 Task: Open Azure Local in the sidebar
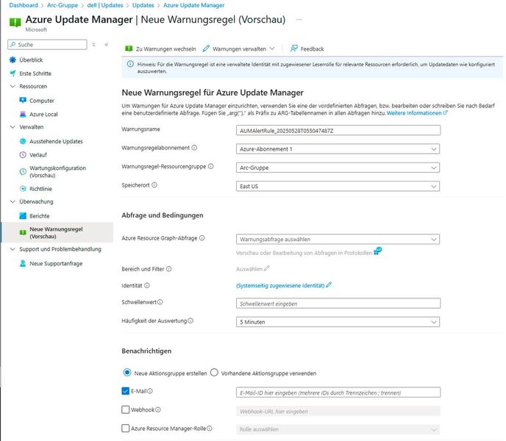(43, 114)
